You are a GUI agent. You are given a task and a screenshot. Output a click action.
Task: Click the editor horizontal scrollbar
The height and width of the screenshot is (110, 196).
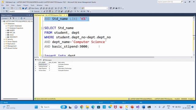pos(99,57)
